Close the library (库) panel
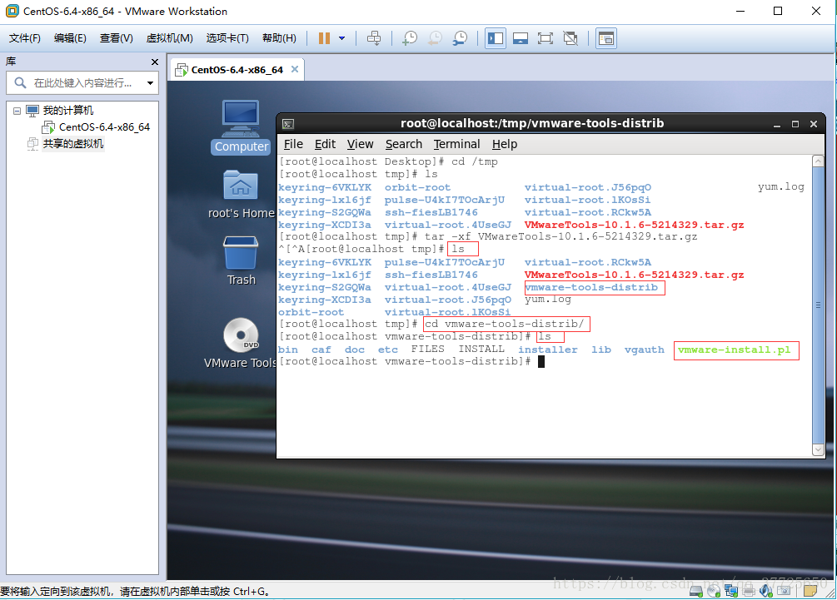The image size is (837, 600). (155, 62)
